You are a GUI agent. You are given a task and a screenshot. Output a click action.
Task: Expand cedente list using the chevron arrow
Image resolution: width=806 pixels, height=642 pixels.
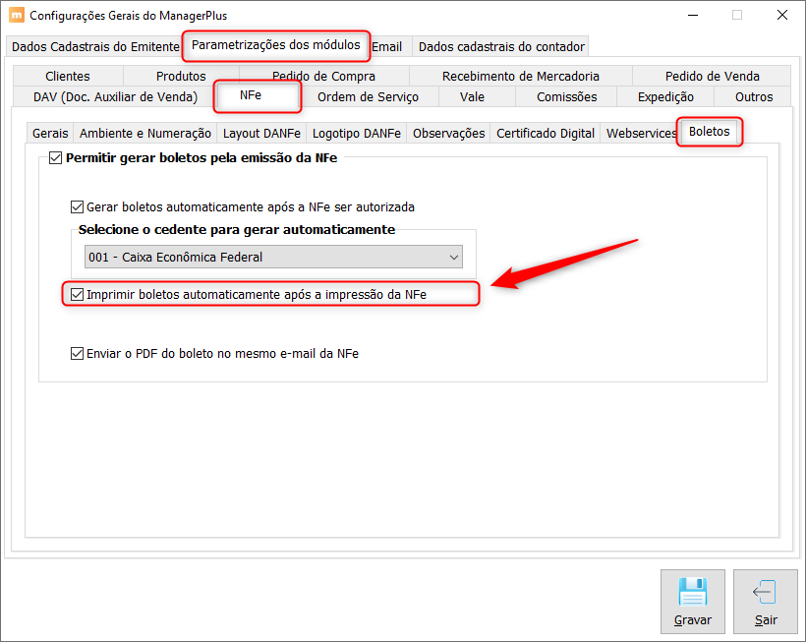coord(453,257)
